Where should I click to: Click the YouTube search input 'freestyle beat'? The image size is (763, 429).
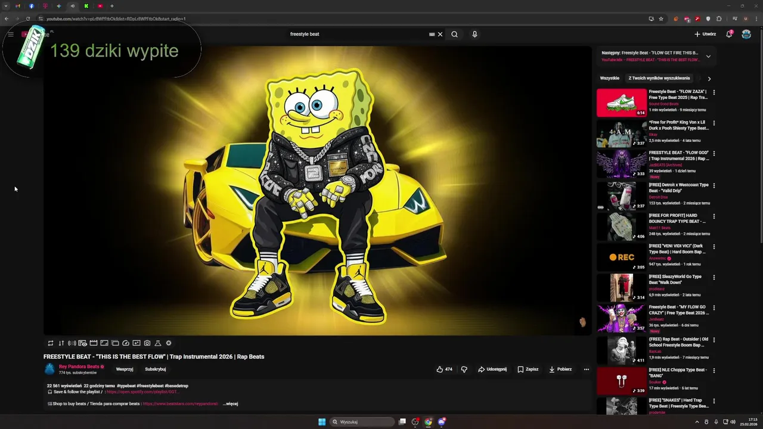[x=358, y=34]
